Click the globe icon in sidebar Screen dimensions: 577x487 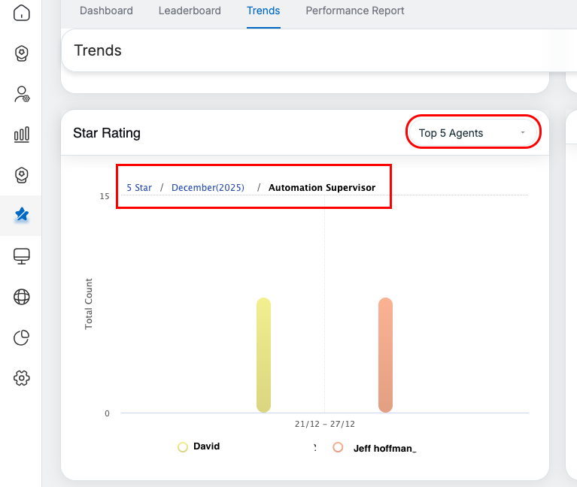pyautogui.click(x=22, y=297)
